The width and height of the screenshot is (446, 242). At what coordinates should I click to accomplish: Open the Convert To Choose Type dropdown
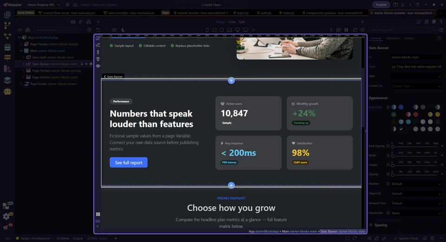tap(416, 86)
